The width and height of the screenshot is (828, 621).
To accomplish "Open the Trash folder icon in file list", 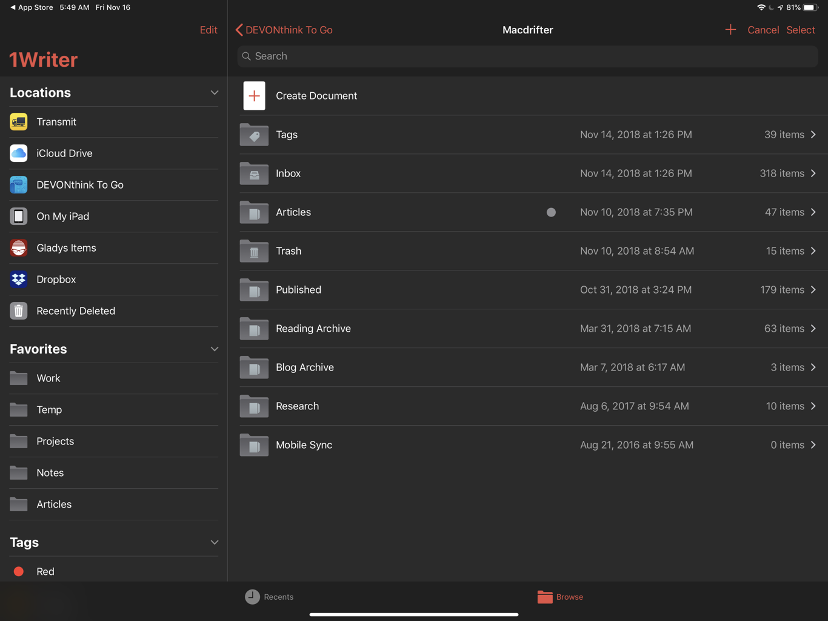I will 254,251.
